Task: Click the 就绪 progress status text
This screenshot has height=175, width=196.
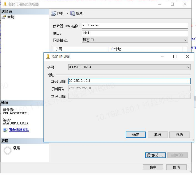Action: pos(17,148)
